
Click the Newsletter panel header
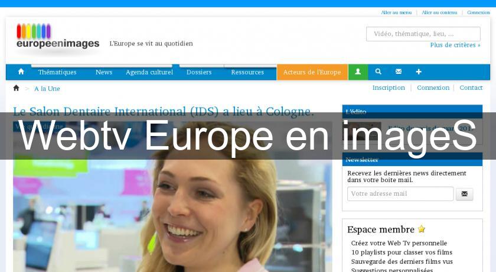(412, 159)
